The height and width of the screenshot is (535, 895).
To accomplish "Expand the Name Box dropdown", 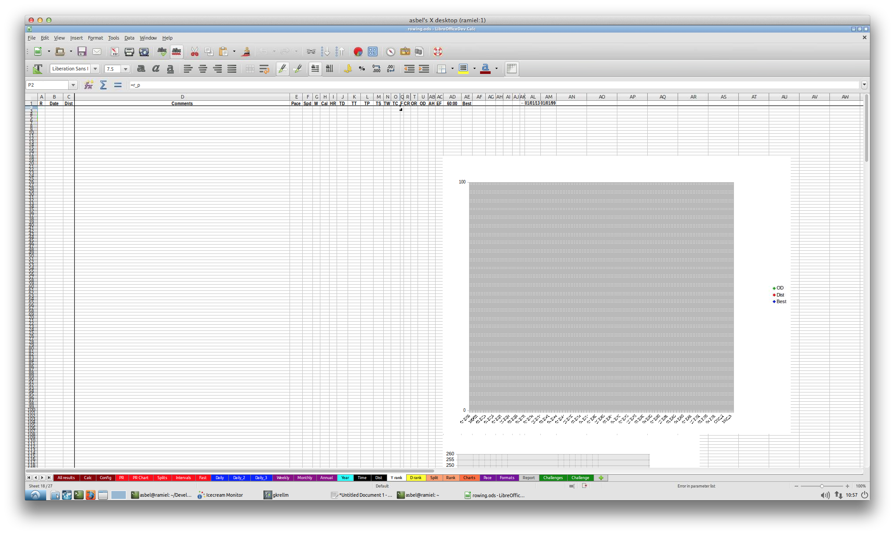I will [73, 85].
